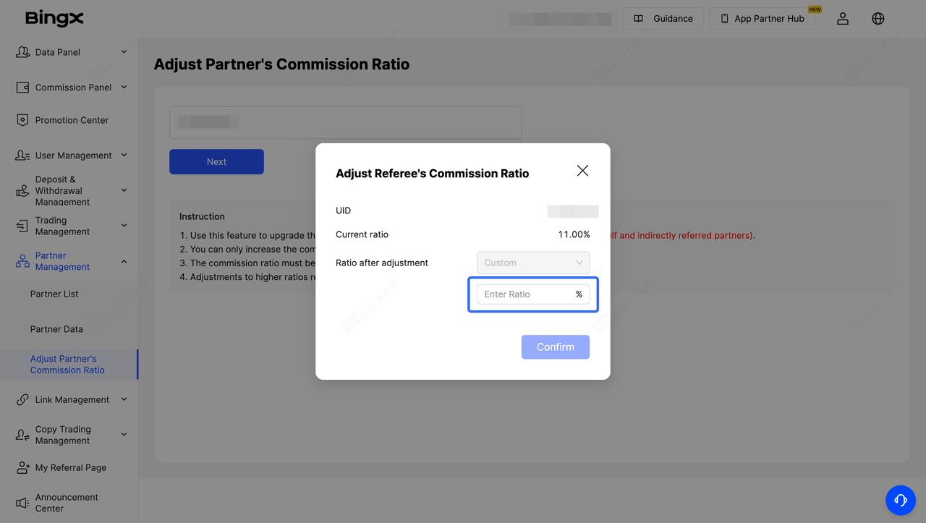The image size is (926, 523).
Task: Open Partner List in sidebar
Action: [x=54, y=294]
